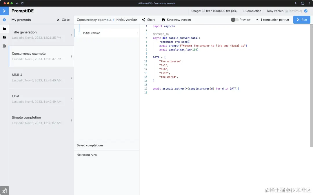The image size is (313, 195).
Task: Click the randomize_rng_seed() line
Action: coord(175,42)
